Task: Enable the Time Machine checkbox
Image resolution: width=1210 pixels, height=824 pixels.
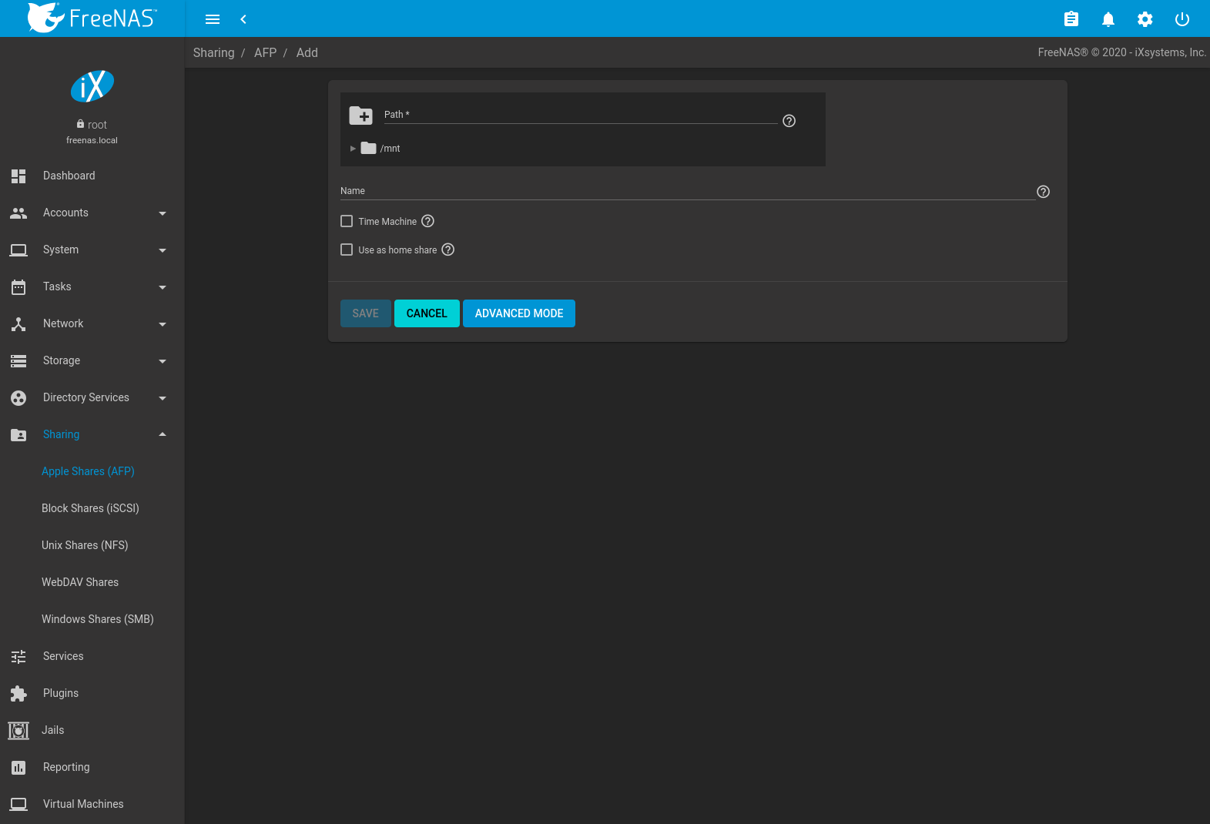Action: 347,221
